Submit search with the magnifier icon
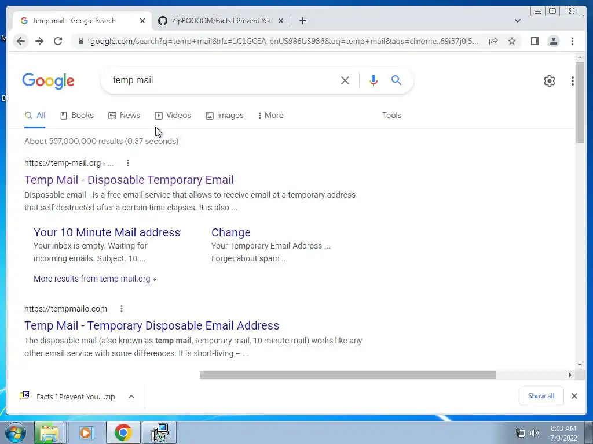Screen dimensions: 593x444 pyautogui.click(x=396, y=80)
